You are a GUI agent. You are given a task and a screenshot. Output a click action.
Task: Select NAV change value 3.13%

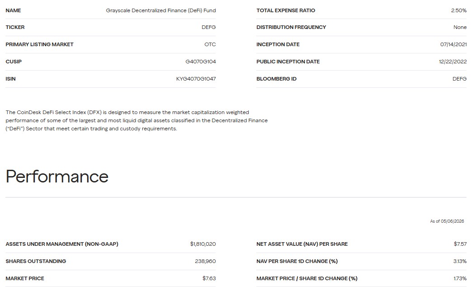[460, 261]
